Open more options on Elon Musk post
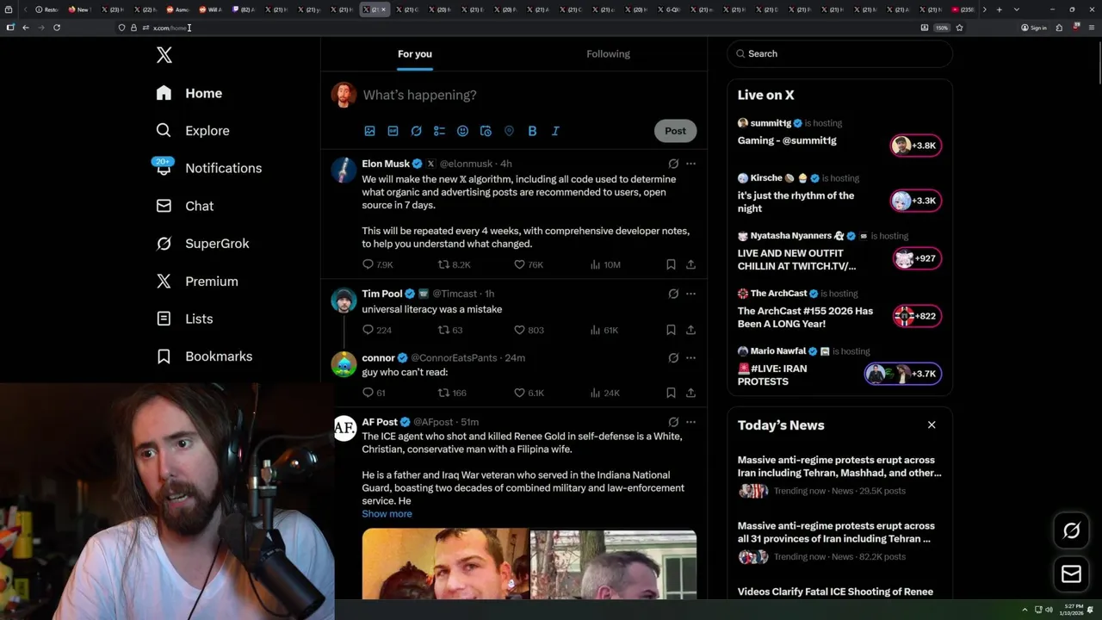 690,164
